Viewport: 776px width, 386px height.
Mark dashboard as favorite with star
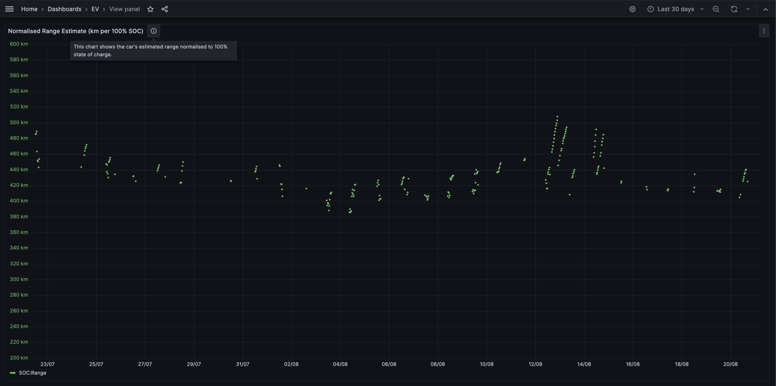click(151, 9)
